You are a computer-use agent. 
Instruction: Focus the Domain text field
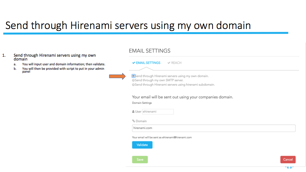[x=214, y=128]
